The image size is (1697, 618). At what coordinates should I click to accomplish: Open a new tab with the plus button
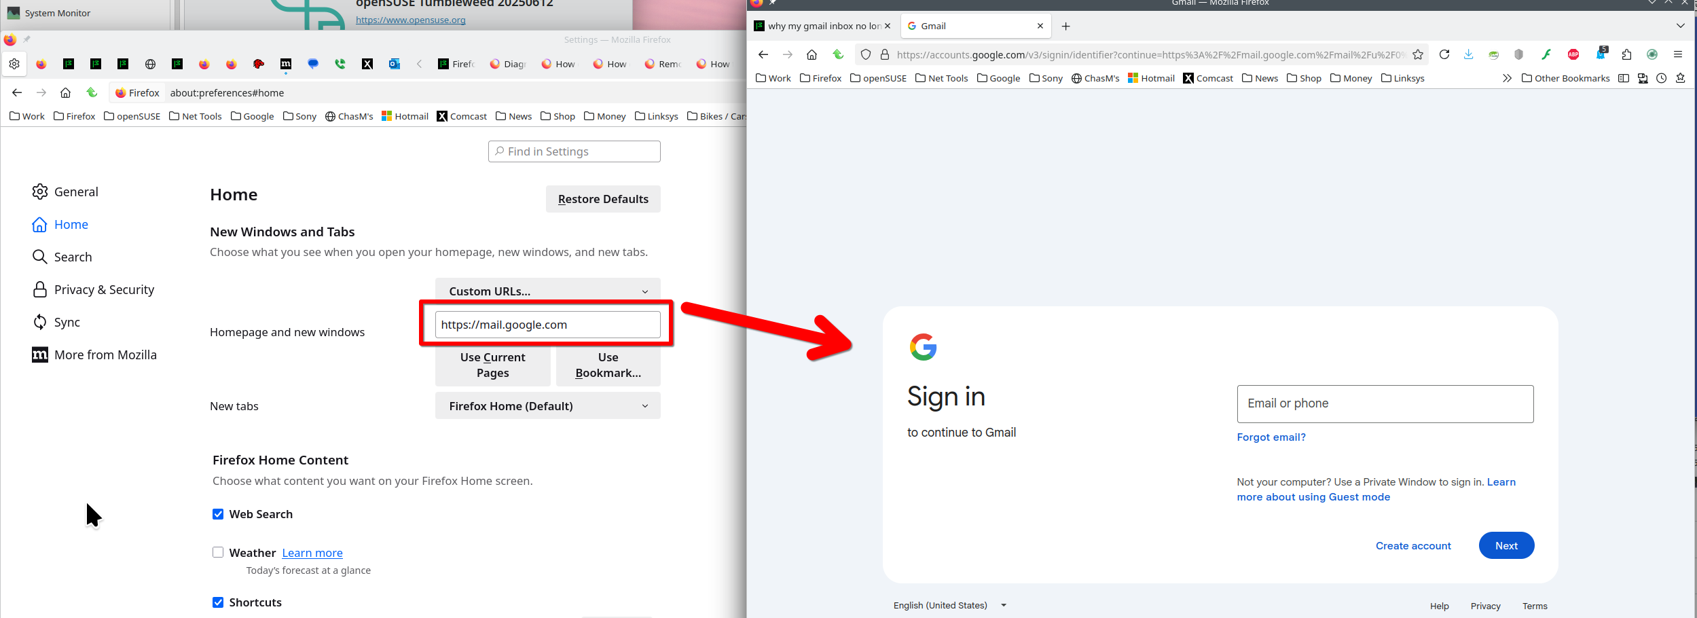[1066, 26]
